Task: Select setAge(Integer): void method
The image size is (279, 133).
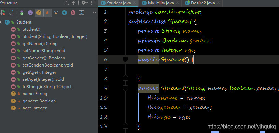Action: tap(43, 79)
